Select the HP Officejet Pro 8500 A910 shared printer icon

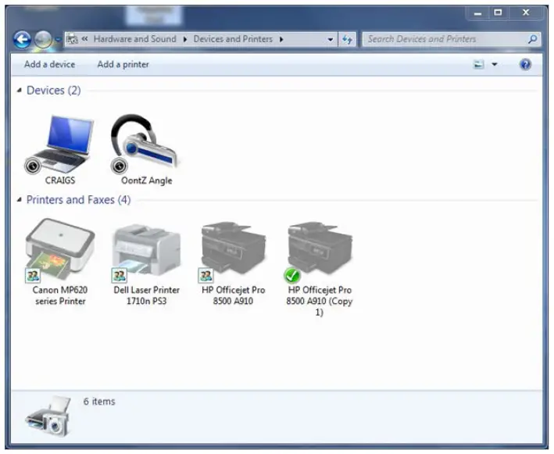tap(233, 252)
